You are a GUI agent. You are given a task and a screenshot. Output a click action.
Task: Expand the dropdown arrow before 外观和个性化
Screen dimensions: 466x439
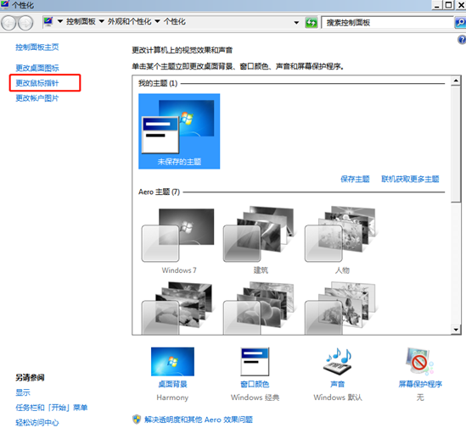[102, 21]
